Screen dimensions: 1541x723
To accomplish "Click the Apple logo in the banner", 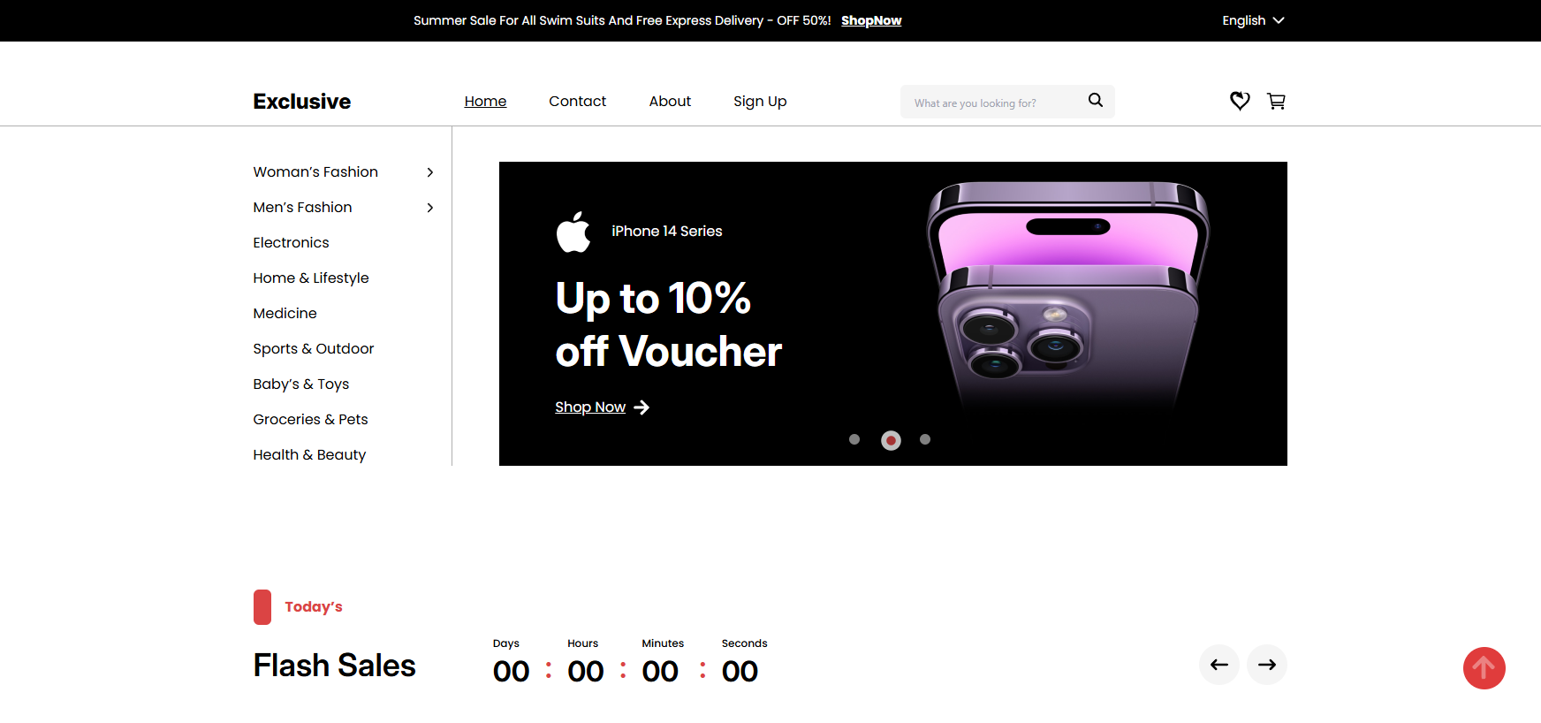I will coord(573,232).
